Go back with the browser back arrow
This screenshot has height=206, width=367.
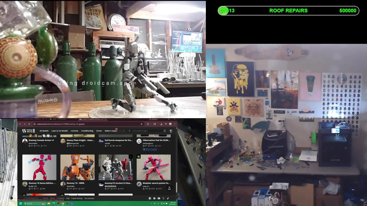pyautogui.click(x=20, y=124)
